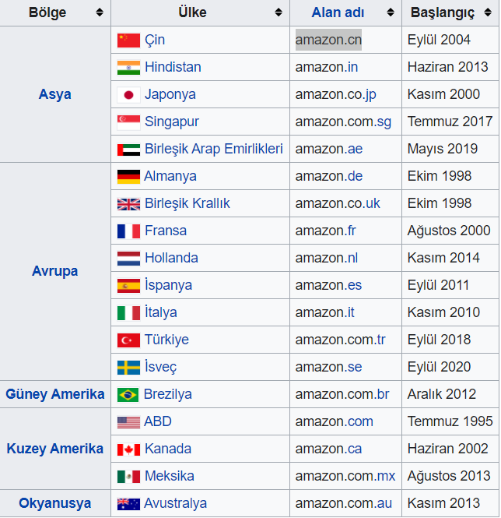
Task: Open the Hindistan country link
Action: [173, 68]
